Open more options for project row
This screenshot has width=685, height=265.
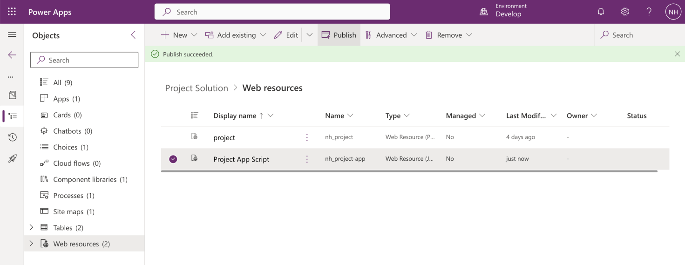coord(307,137)
